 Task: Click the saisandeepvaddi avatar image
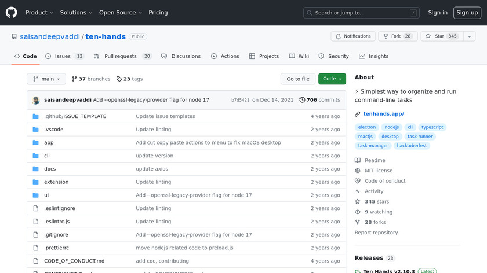tap(36, 100)
